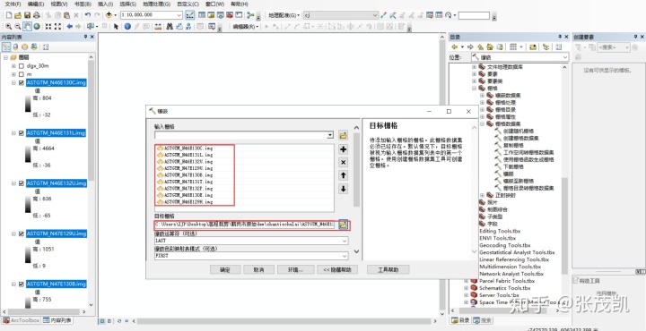
Task: Uncheck the ASTGTM_N47E130B.img layer checkbox
Action: pyautogui.click(x=22, y=284)
